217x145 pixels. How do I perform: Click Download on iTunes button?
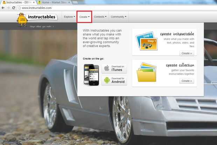click(114, 68)
